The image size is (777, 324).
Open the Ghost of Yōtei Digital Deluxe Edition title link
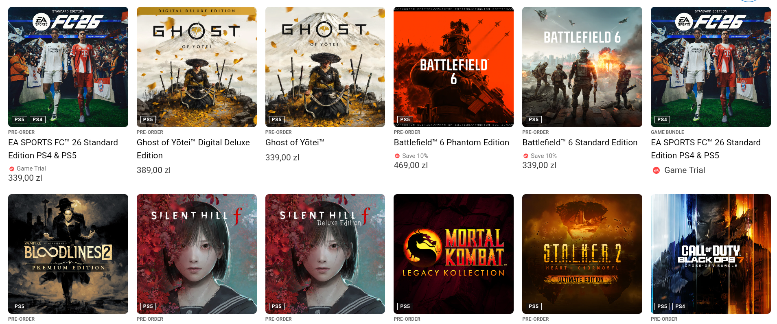[193, 149]
